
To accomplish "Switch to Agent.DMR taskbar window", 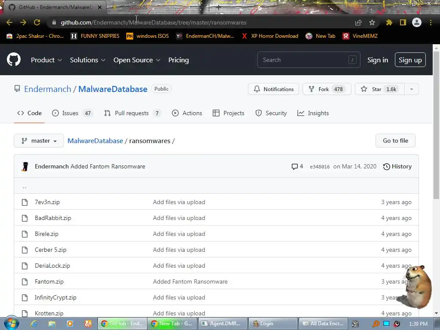I will point(223,324).
